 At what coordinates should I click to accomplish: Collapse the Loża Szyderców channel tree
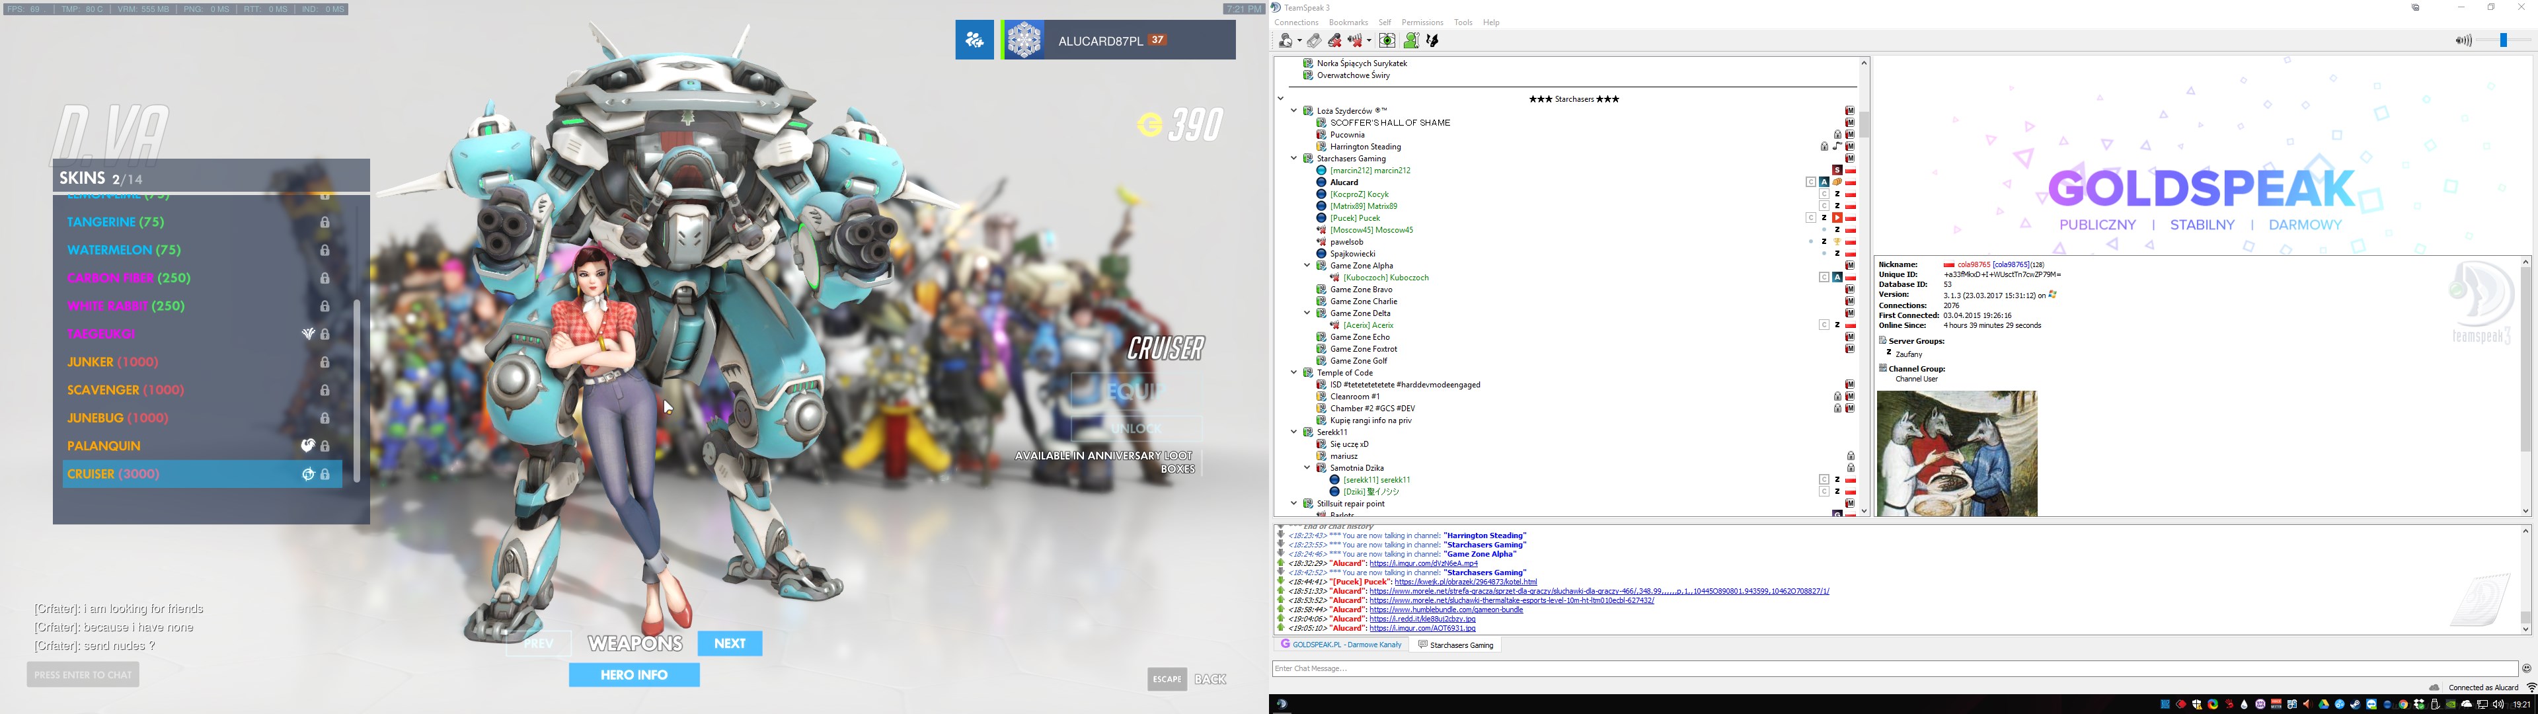[x=1295, y=110]
